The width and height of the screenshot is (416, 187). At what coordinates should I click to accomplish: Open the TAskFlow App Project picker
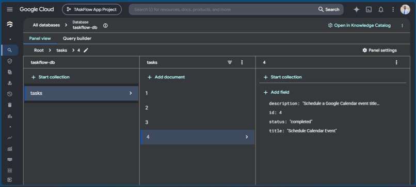point(92,10)
